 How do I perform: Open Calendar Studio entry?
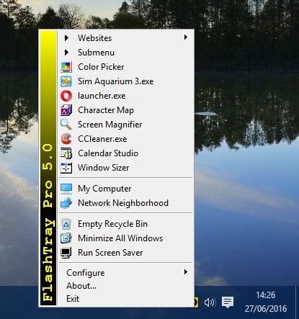pos(126,153)
